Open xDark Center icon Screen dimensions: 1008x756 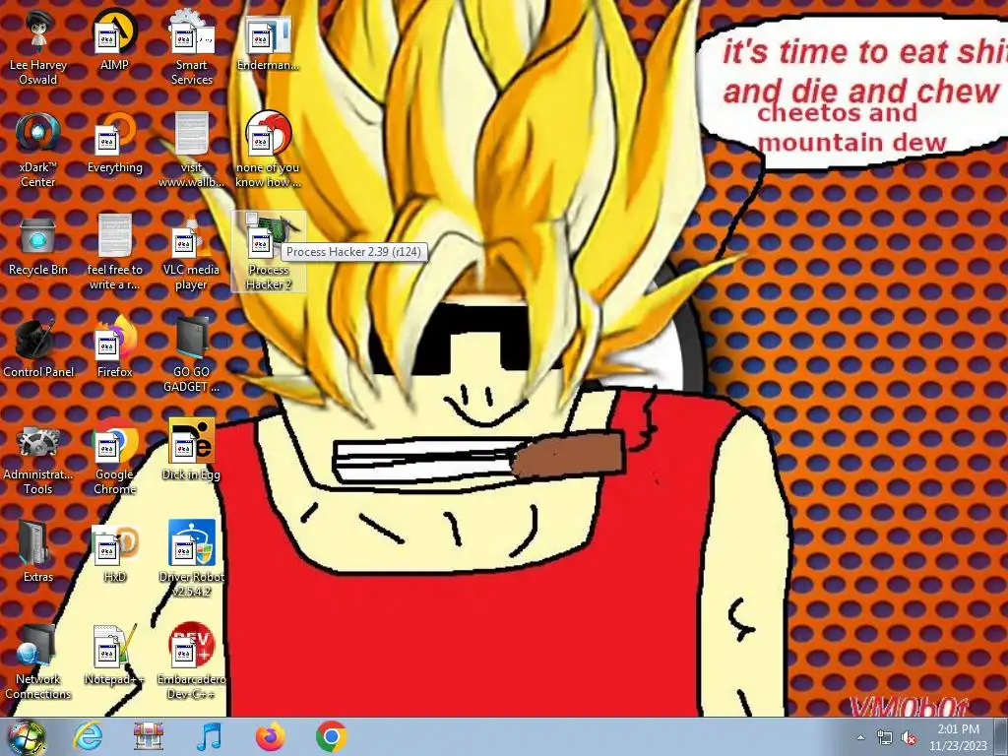(x=38, y=150)
